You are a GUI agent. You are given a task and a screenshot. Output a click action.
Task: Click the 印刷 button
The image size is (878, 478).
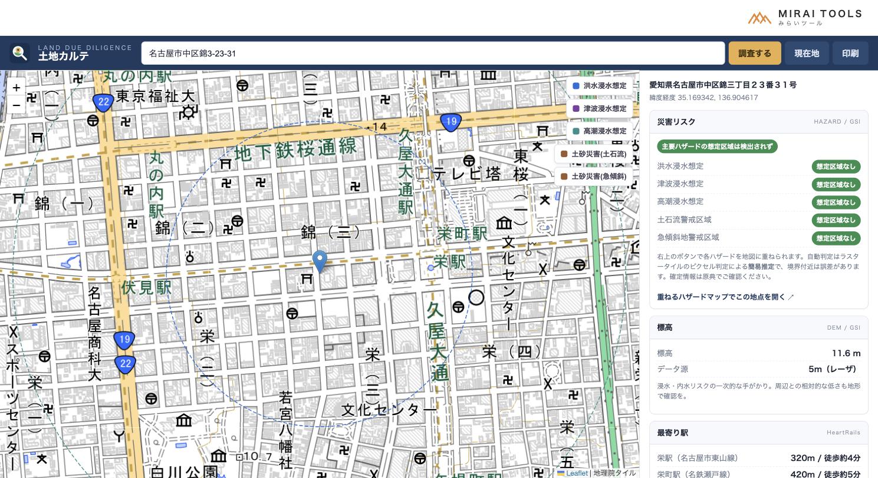click(850, 53)
